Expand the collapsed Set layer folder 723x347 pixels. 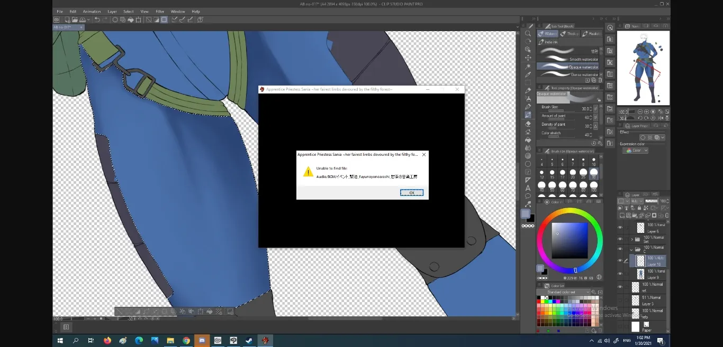point(631,239)
